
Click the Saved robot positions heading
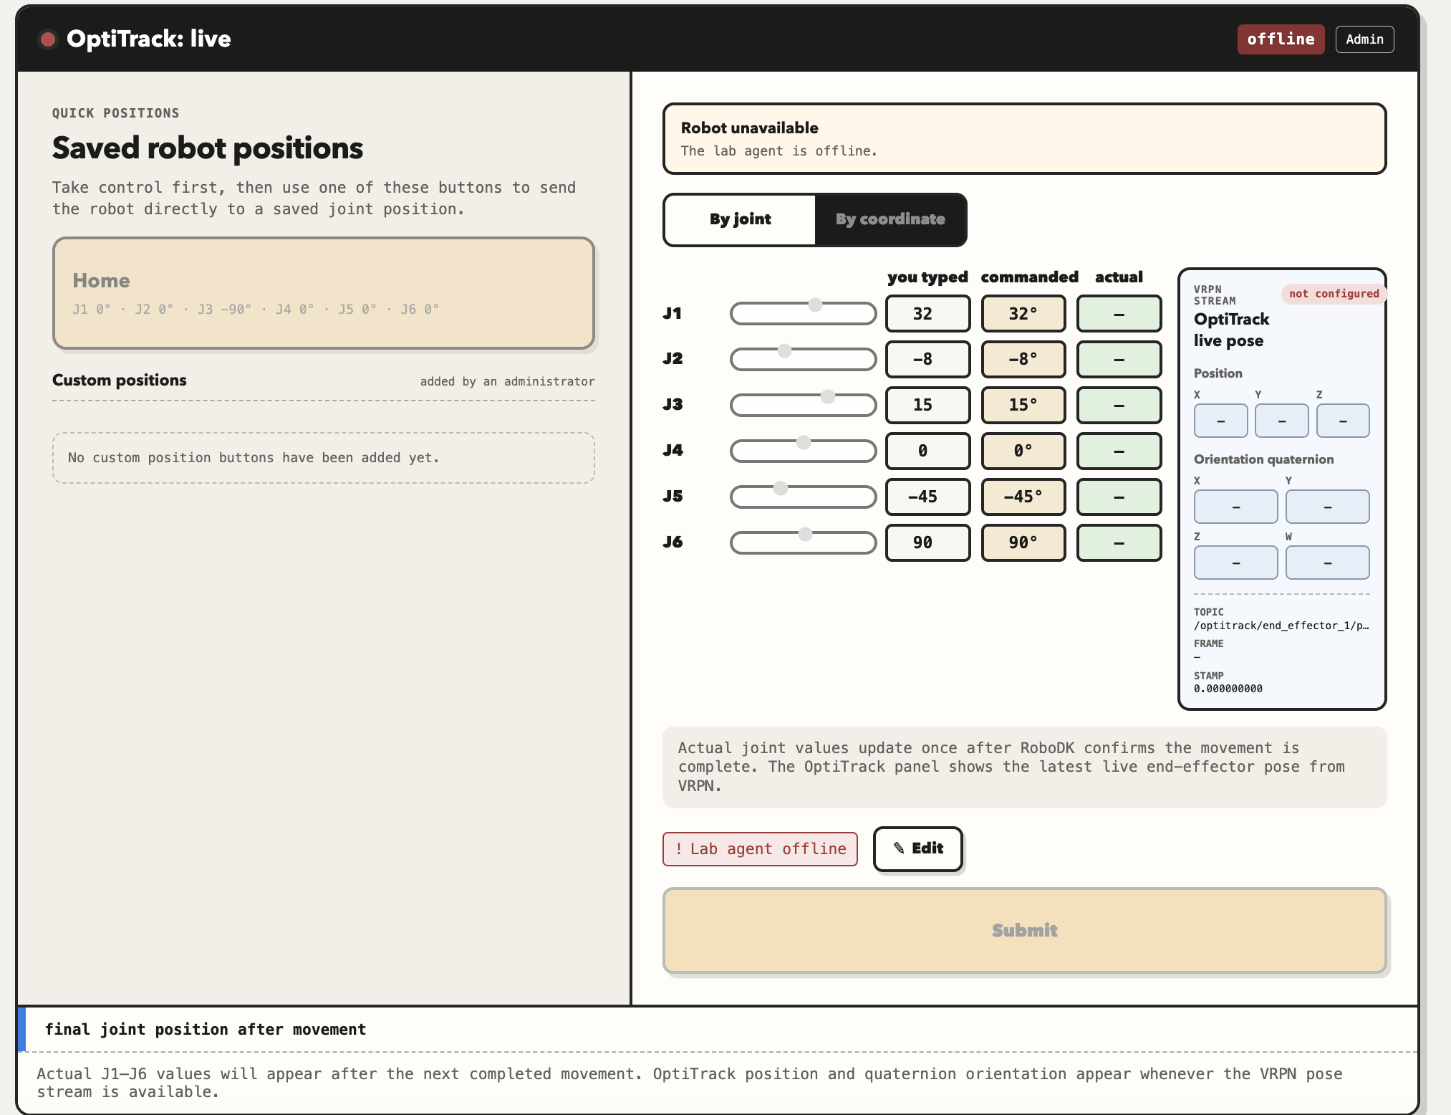[208, 148]
